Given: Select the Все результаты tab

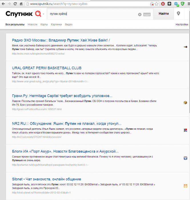Looking at the screenshot, I should tap(15, 25).
